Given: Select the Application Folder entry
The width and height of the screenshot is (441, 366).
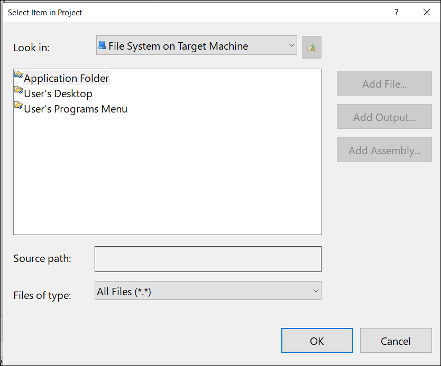Looking at the screenshot, I should point(66,78).
